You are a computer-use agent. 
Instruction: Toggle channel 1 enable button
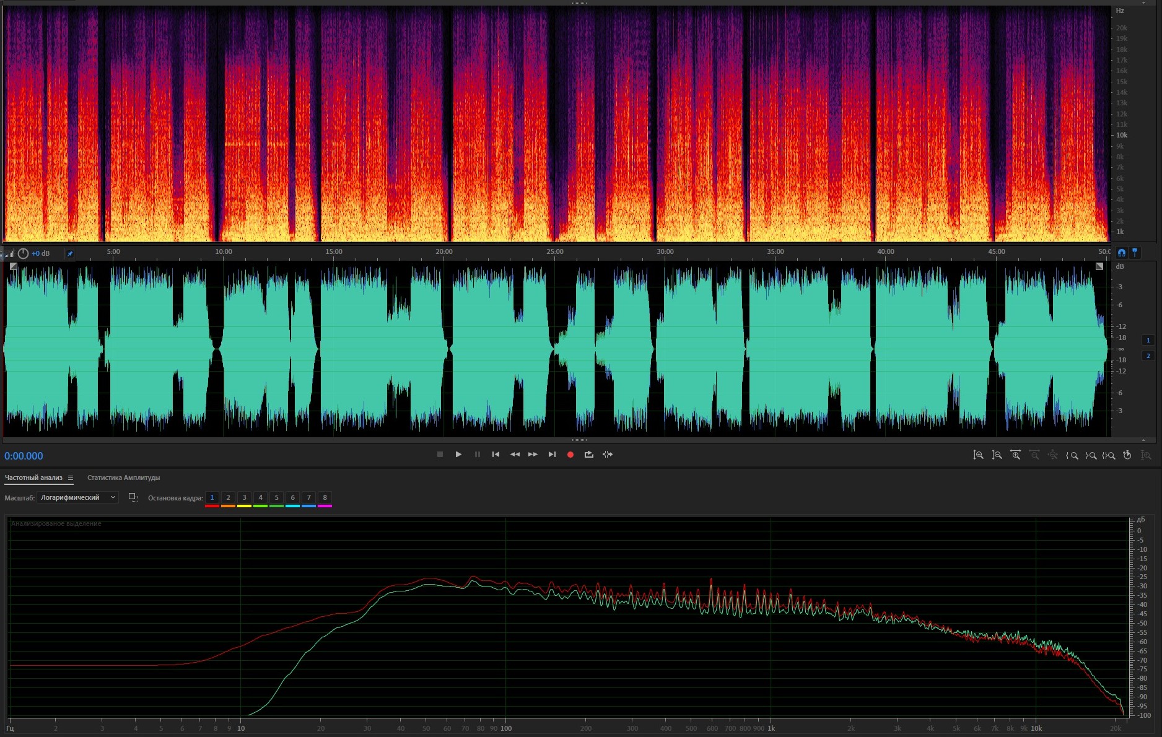(1148, 340)
